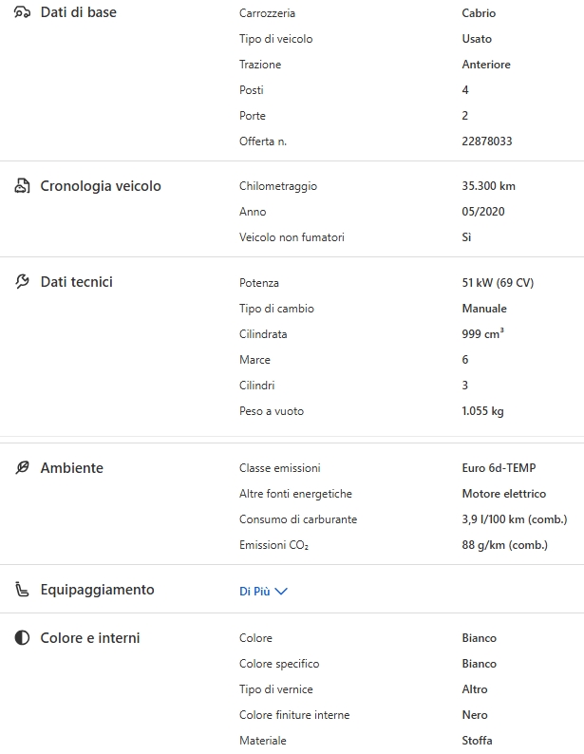Viewport: 584px width, 754px height.
Task: Click the seat icon beside Equipaggiamento
Action: pyautogui.click(x=22, y=590)
